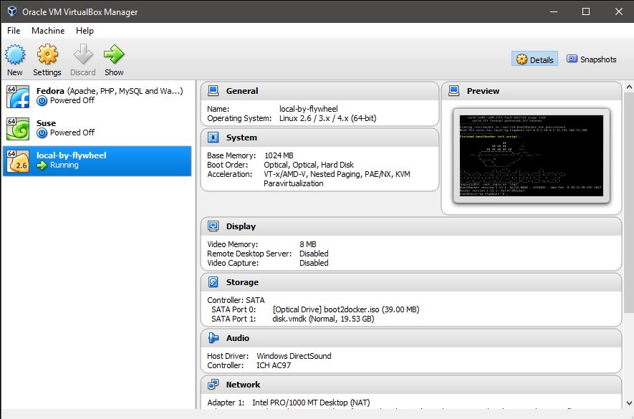This screenshot has height=419, width=634.
Task: Close the VirtualBox Manager window
Action: pos(619,11)
